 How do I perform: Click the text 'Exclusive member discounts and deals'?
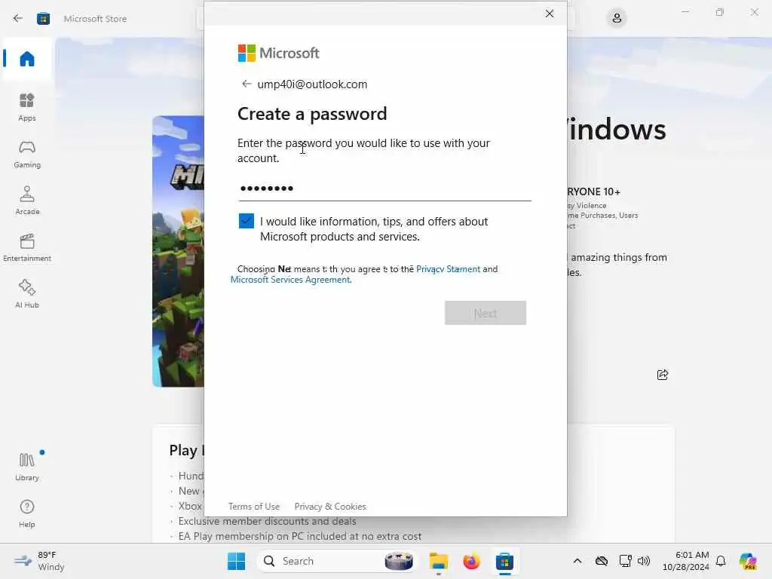[x=267, y=521]
